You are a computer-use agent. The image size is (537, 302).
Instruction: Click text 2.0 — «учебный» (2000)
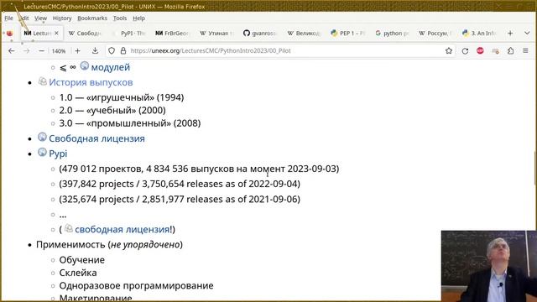click(112, 110)
